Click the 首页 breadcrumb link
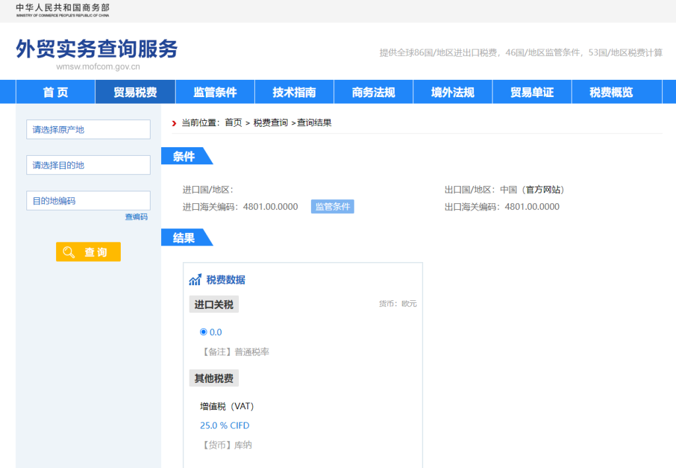 (x=233, y=123)
